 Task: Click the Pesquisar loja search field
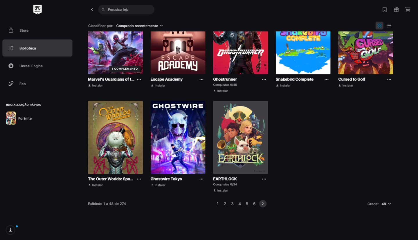point(126,10)
